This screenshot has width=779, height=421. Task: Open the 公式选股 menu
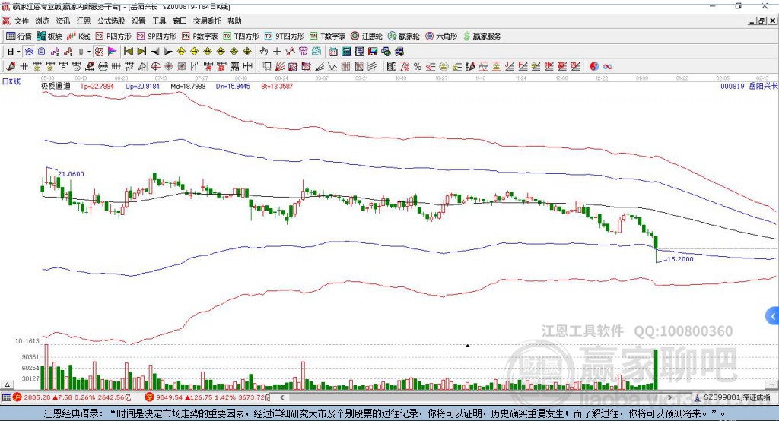(x=111, y=21)
